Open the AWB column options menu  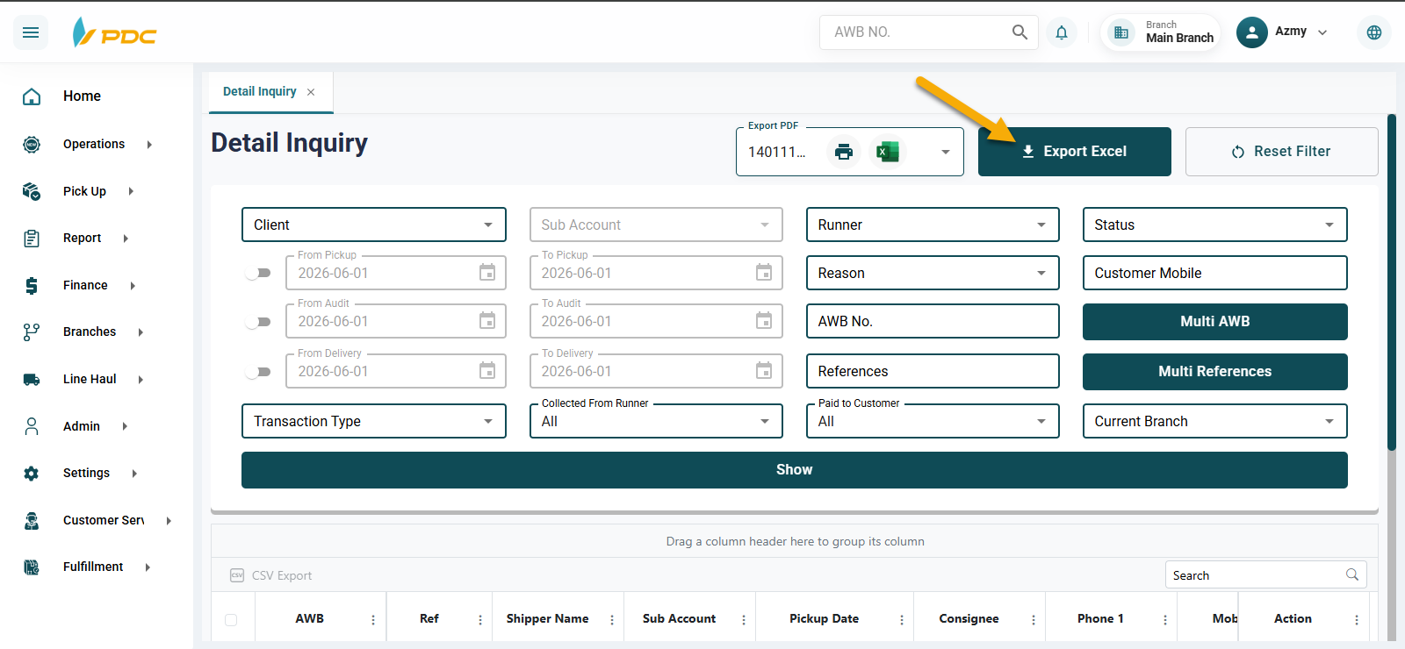[373, 620]
